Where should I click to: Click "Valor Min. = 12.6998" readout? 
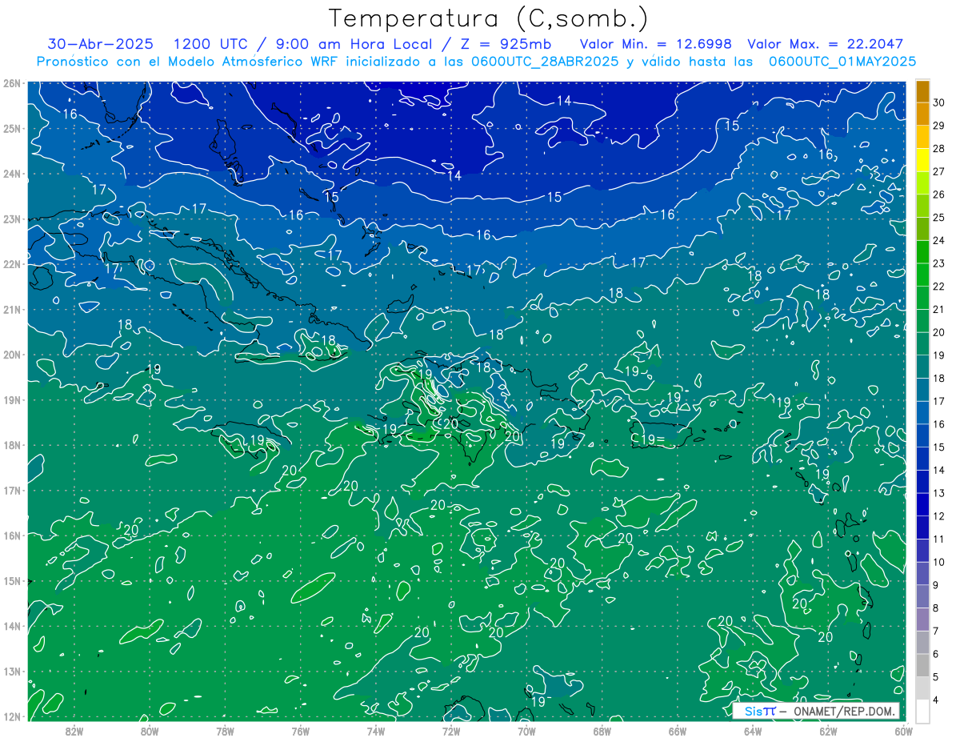tap(654, 44)
